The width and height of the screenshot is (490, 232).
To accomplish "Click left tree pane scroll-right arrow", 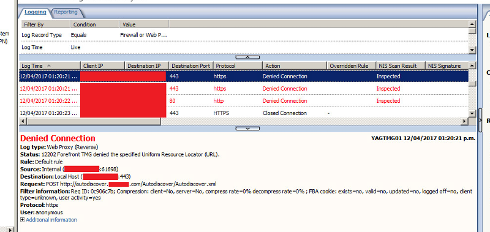I will [x=10, y=230].
